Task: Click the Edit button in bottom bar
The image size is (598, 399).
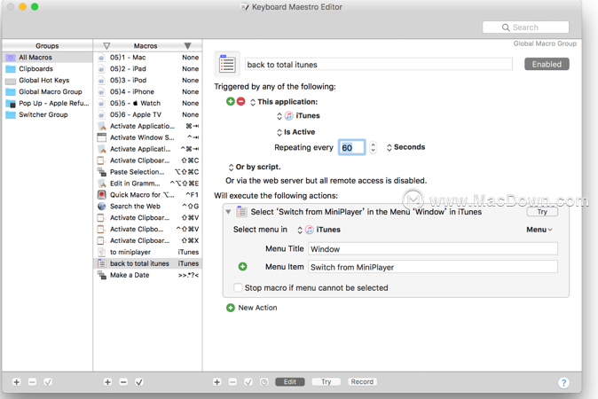Action: 290,382
